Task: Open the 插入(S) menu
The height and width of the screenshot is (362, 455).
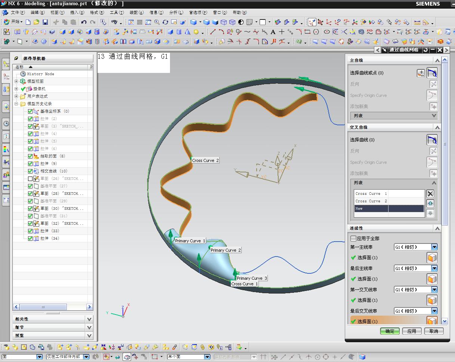Action: pyautogui.click(x=77, y=12)
